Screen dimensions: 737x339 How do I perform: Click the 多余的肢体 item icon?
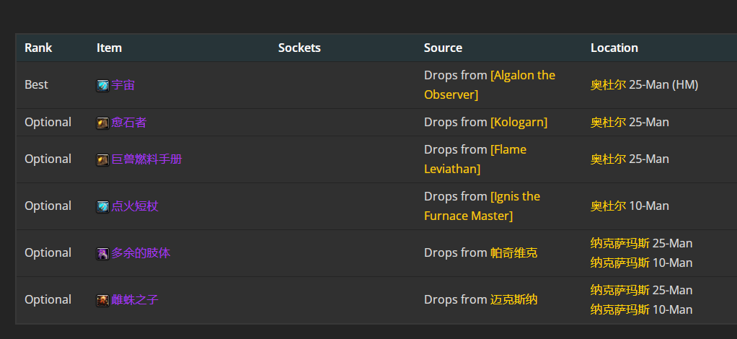tap(102, 254)
